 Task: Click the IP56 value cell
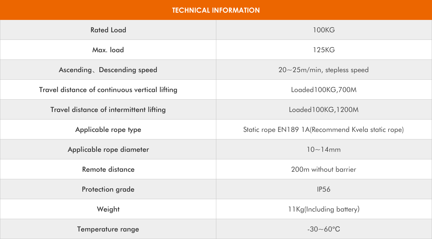(x=324, y=189)
